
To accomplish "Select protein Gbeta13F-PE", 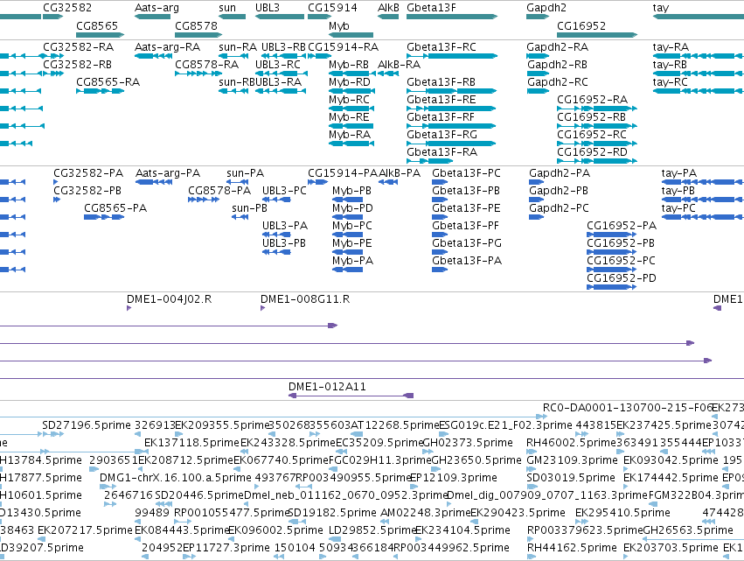I will click(x=466, y=208).
